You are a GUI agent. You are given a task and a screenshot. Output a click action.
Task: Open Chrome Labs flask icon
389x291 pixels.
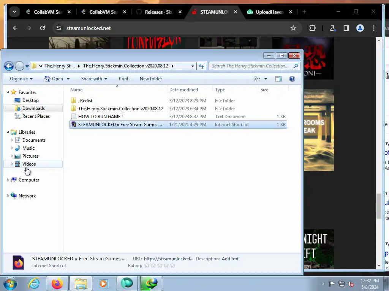(333, 28)
